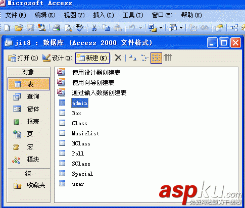Click the jit8 database window title icon
The width and height of the screenshot is (245, 208).
(9, 42)
